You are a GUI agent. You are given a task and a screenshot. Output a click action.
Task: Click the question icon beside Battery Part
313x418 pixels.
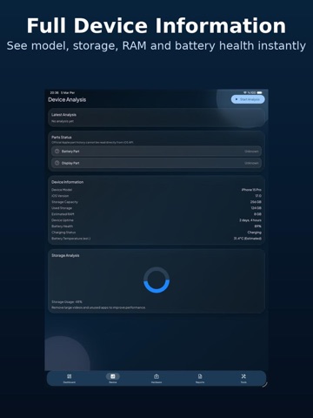57,152
